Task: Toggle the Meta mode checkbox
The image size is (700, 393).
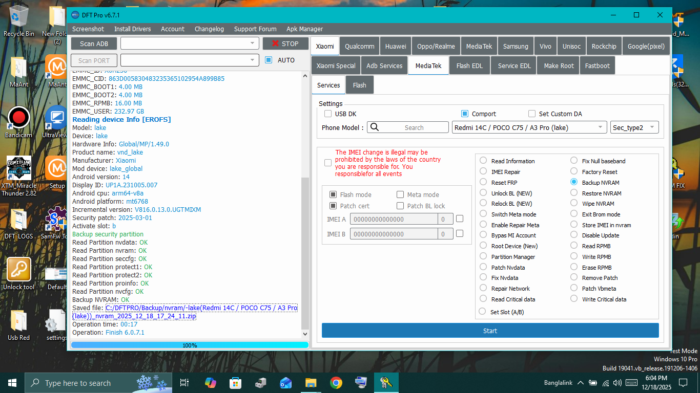Action: tap(400, 194)
